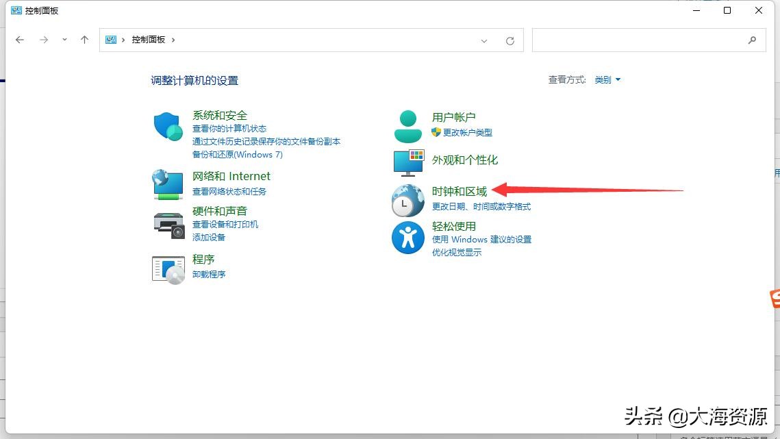The width and height of the screenshot is (780, 439).
Task: Open 系统和安全 via the shield icon
Action: pos(168,125)
